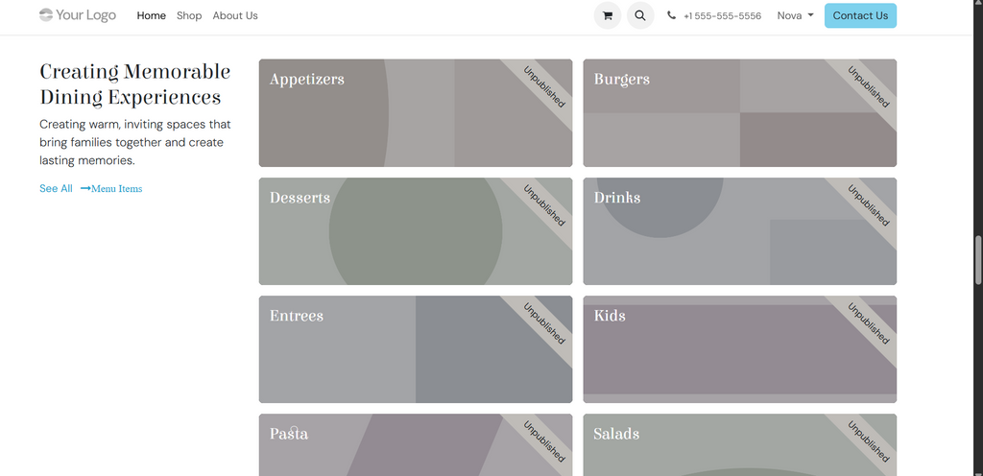This screenshot has width=983, height=476.
Task: Open the Shop menu item
Action: pos(189,15)
